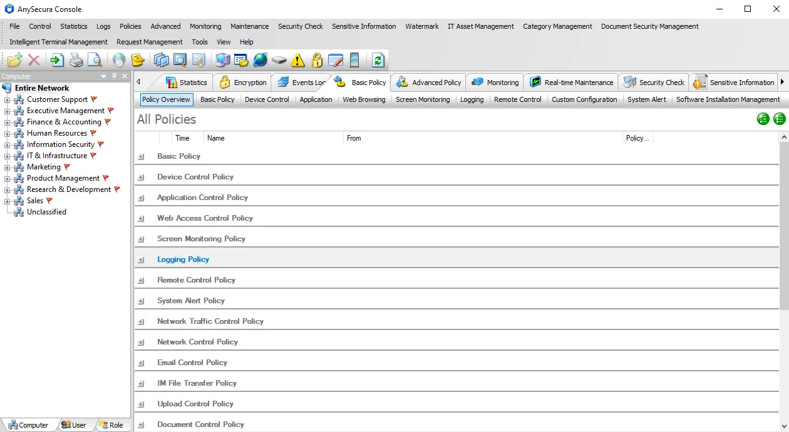This screenshot has width=789, height=432.
Task: Click the gray disk drive toolbar icon
Action: coord(279,60)
